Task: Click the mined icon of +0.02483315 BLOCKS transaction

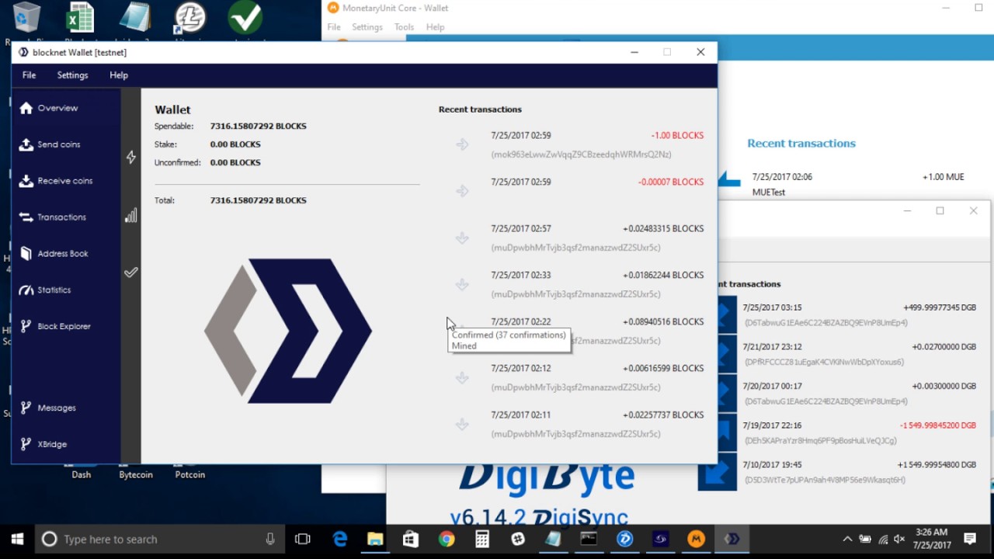Action: click(462, 238)
